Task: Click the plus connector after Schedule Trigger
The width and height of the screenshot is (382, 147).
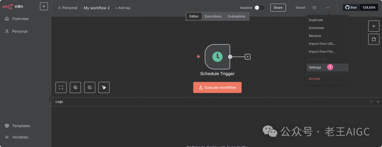Action: pos(248,57)
